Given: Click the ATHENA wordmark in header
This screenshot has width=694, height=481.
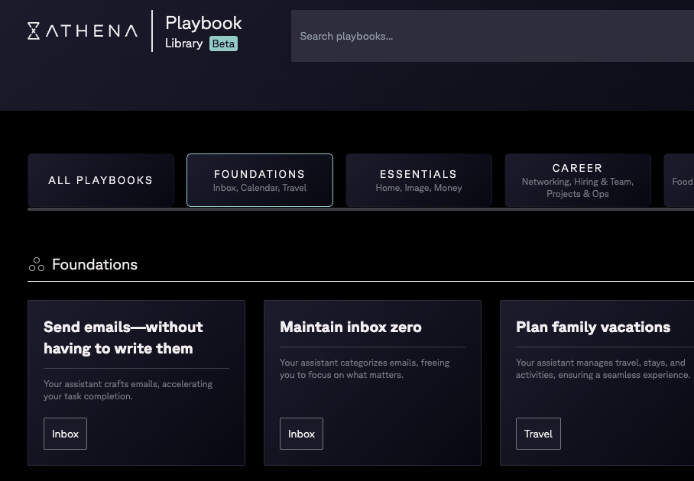Looking at the screenshot, I should pos(92,31).
